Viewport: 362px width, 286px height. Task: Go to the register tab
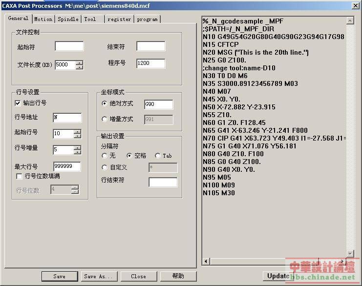(x=119, y=19)
